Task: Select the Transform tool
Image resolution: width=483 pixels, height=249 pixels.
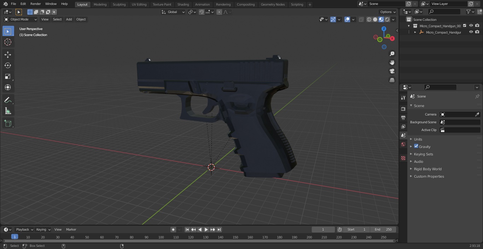Action: click(8, 87)
